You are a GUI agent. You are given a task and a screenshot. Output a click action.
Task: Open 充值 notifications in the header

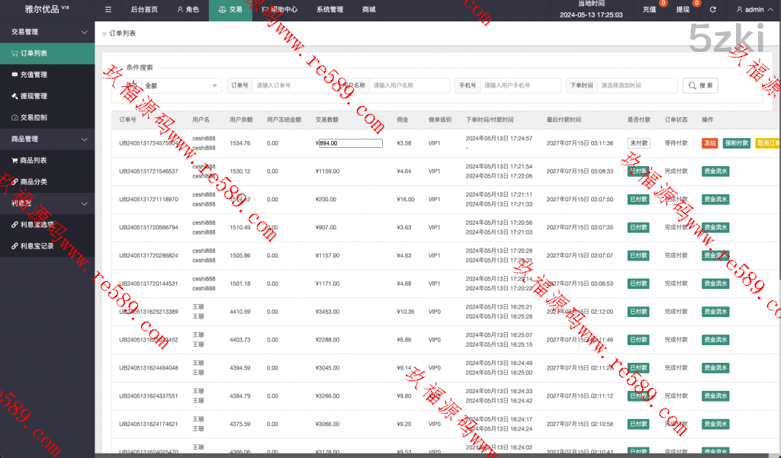point(650,10)
